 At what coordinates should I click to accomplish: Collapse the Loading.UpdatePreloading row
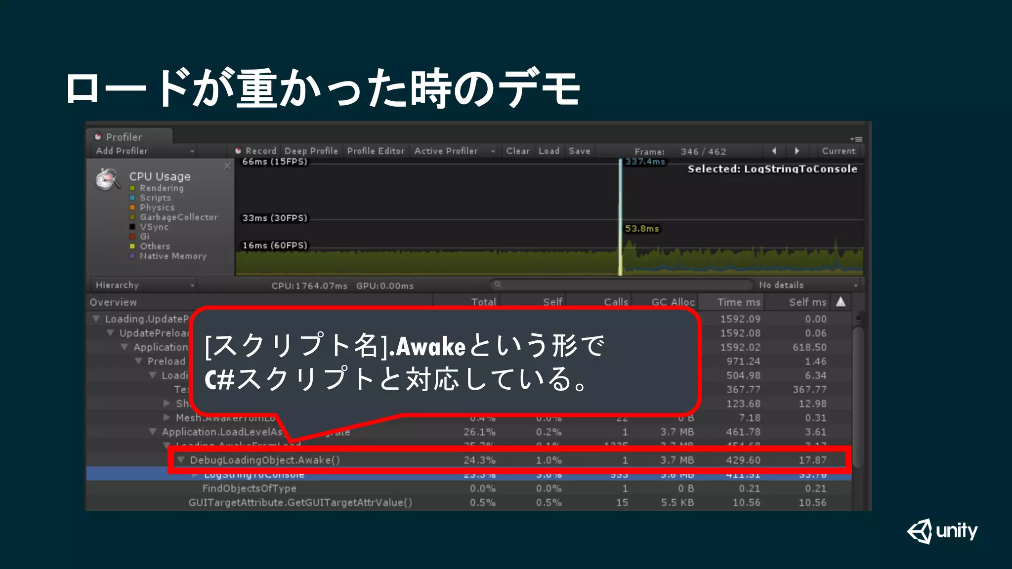pyautogui.click(x=96, y=319)
